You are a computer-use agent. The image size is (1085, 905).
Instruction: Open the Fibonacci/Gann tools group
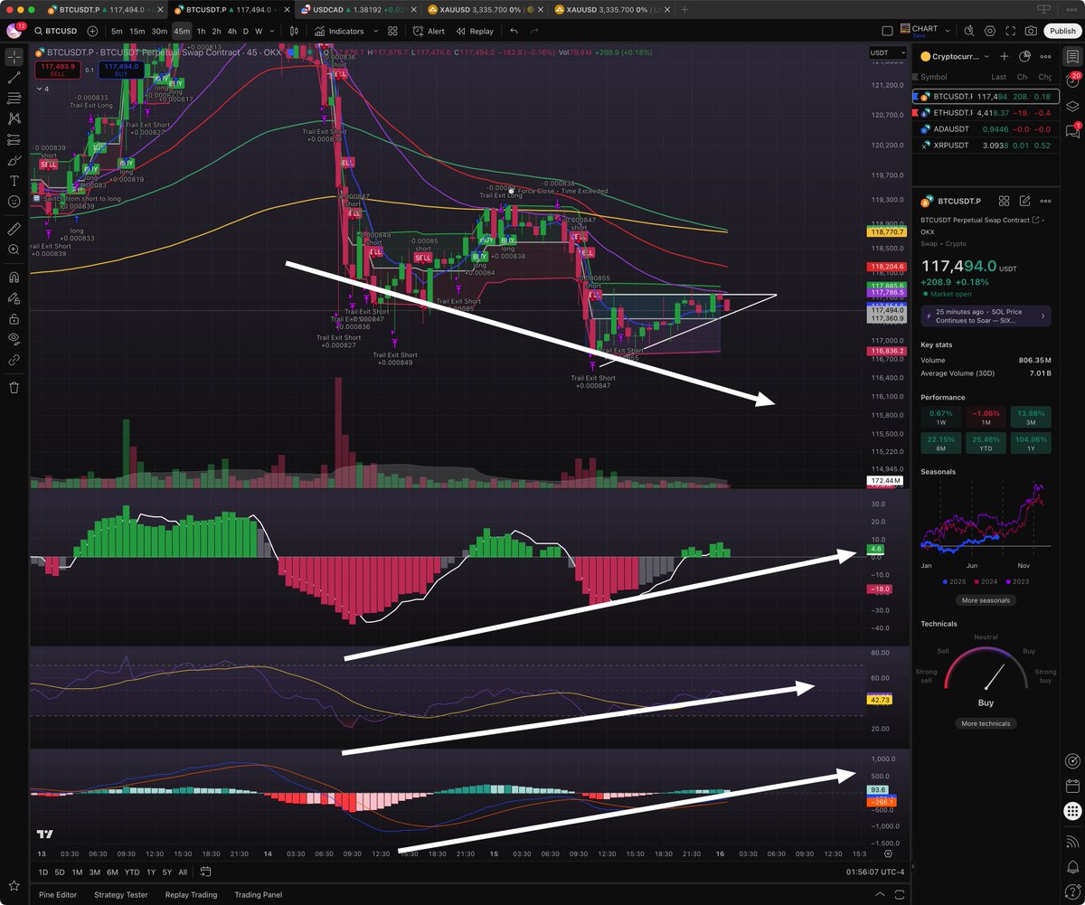(14, 98)
